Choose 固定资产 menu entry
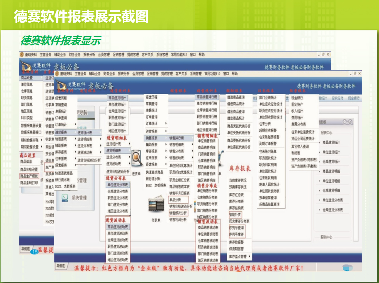The height and width of the screenshot is (283, 379). (x=297, y=104)
